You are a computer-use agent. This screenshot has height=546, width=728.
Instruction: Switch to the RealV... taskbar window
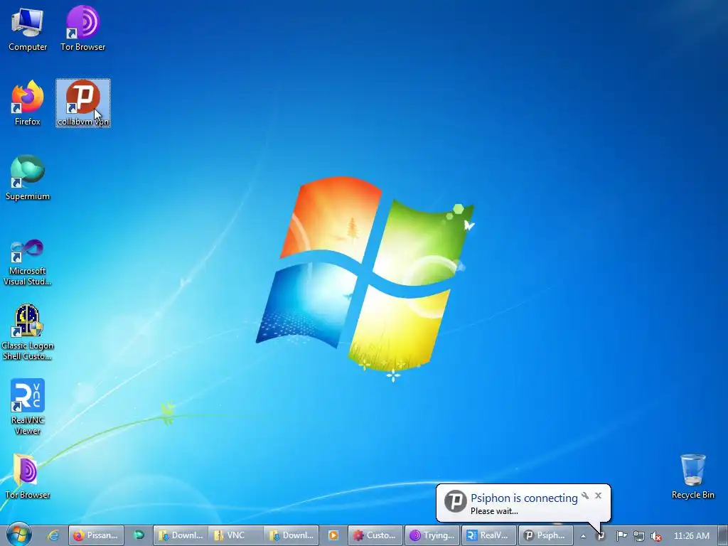click(x=489, y=535)
